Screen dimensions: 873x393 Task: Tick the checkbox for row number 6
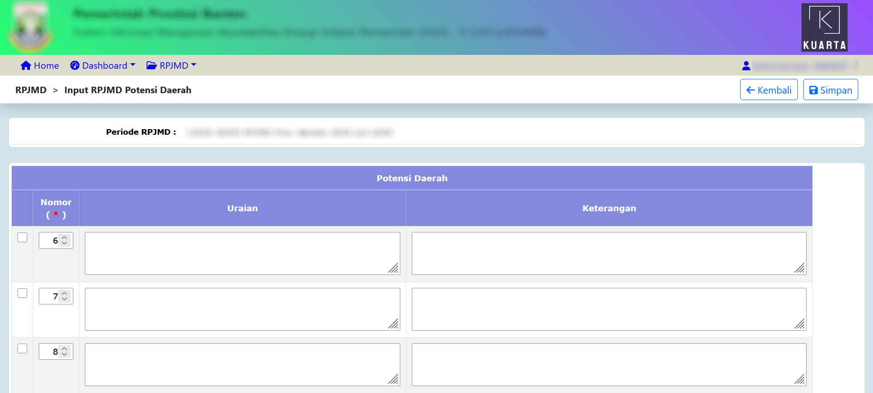point(22,237)
